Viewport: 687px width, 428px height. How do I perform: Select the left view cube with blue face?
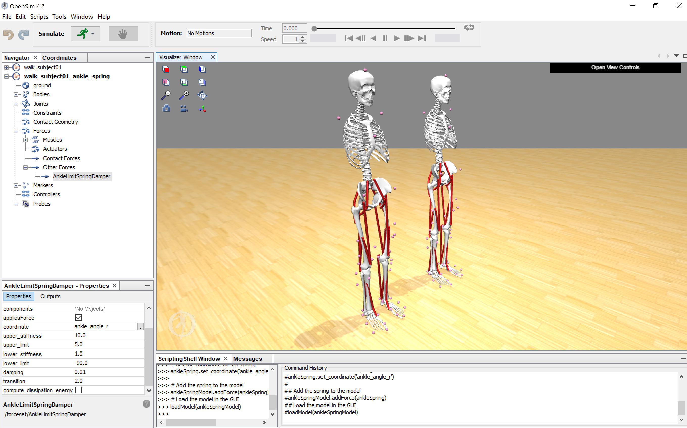click(x=202, y=69)
